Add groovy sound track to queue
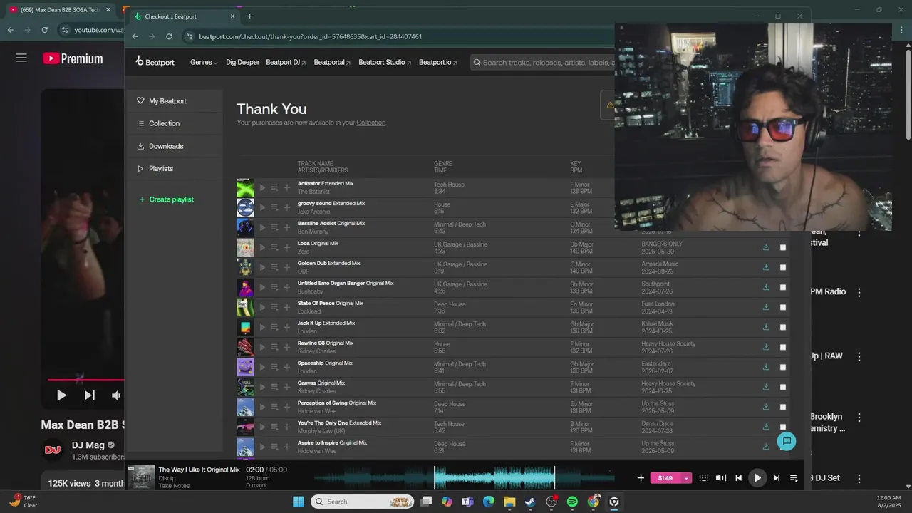Viewport: 912px width, 513px height. [274, 208]
